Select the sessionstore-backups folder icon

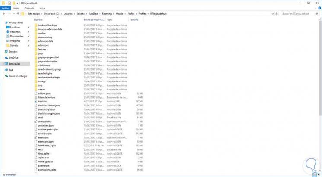coord(36,78)
